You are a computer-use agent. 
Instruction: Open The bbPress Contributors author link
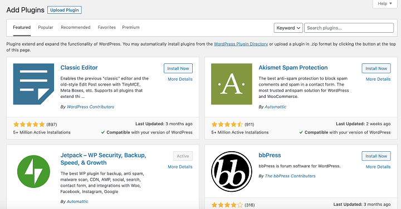click(290, 176)
